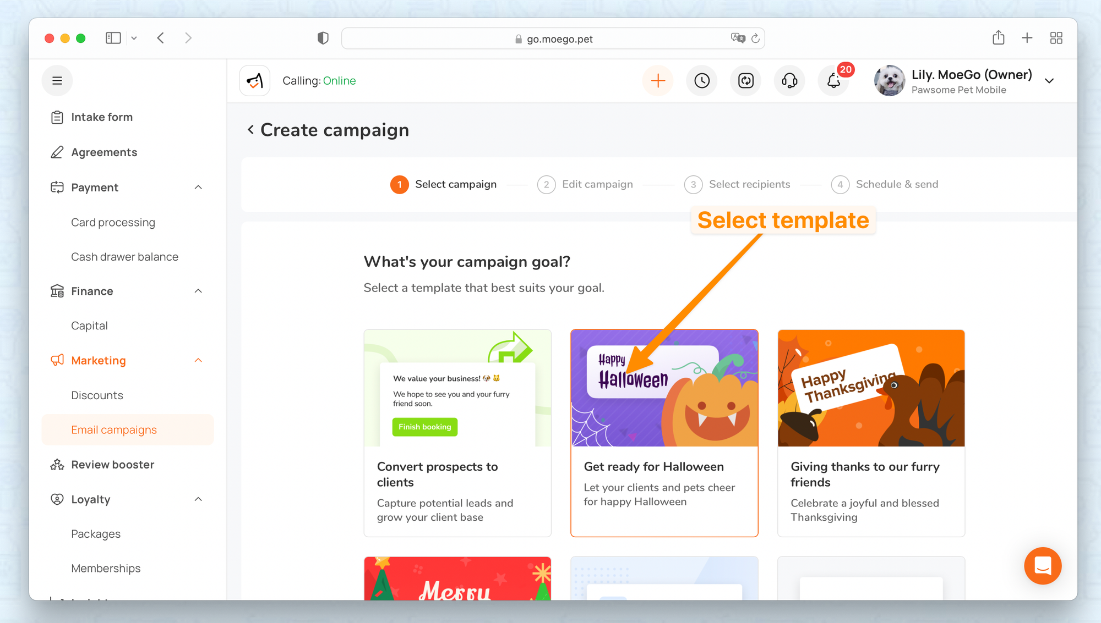Image resolution: width=1101 pixels, height=623 pixels.
Task: Open notifications bell with 20 badge
Action: 833,81
